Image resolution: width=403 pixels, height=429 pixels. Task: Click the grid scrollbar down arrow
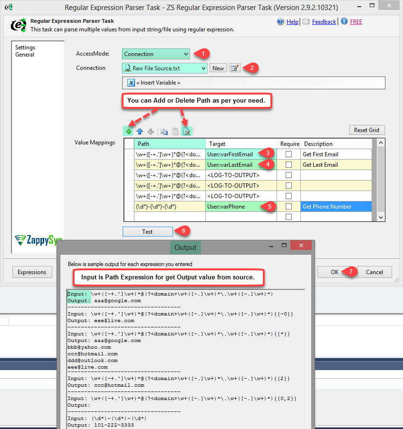pyautogui.click(x=381, y=218)
